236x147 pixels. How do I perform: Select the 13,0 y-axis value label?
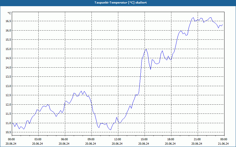(x=8, y=86)
